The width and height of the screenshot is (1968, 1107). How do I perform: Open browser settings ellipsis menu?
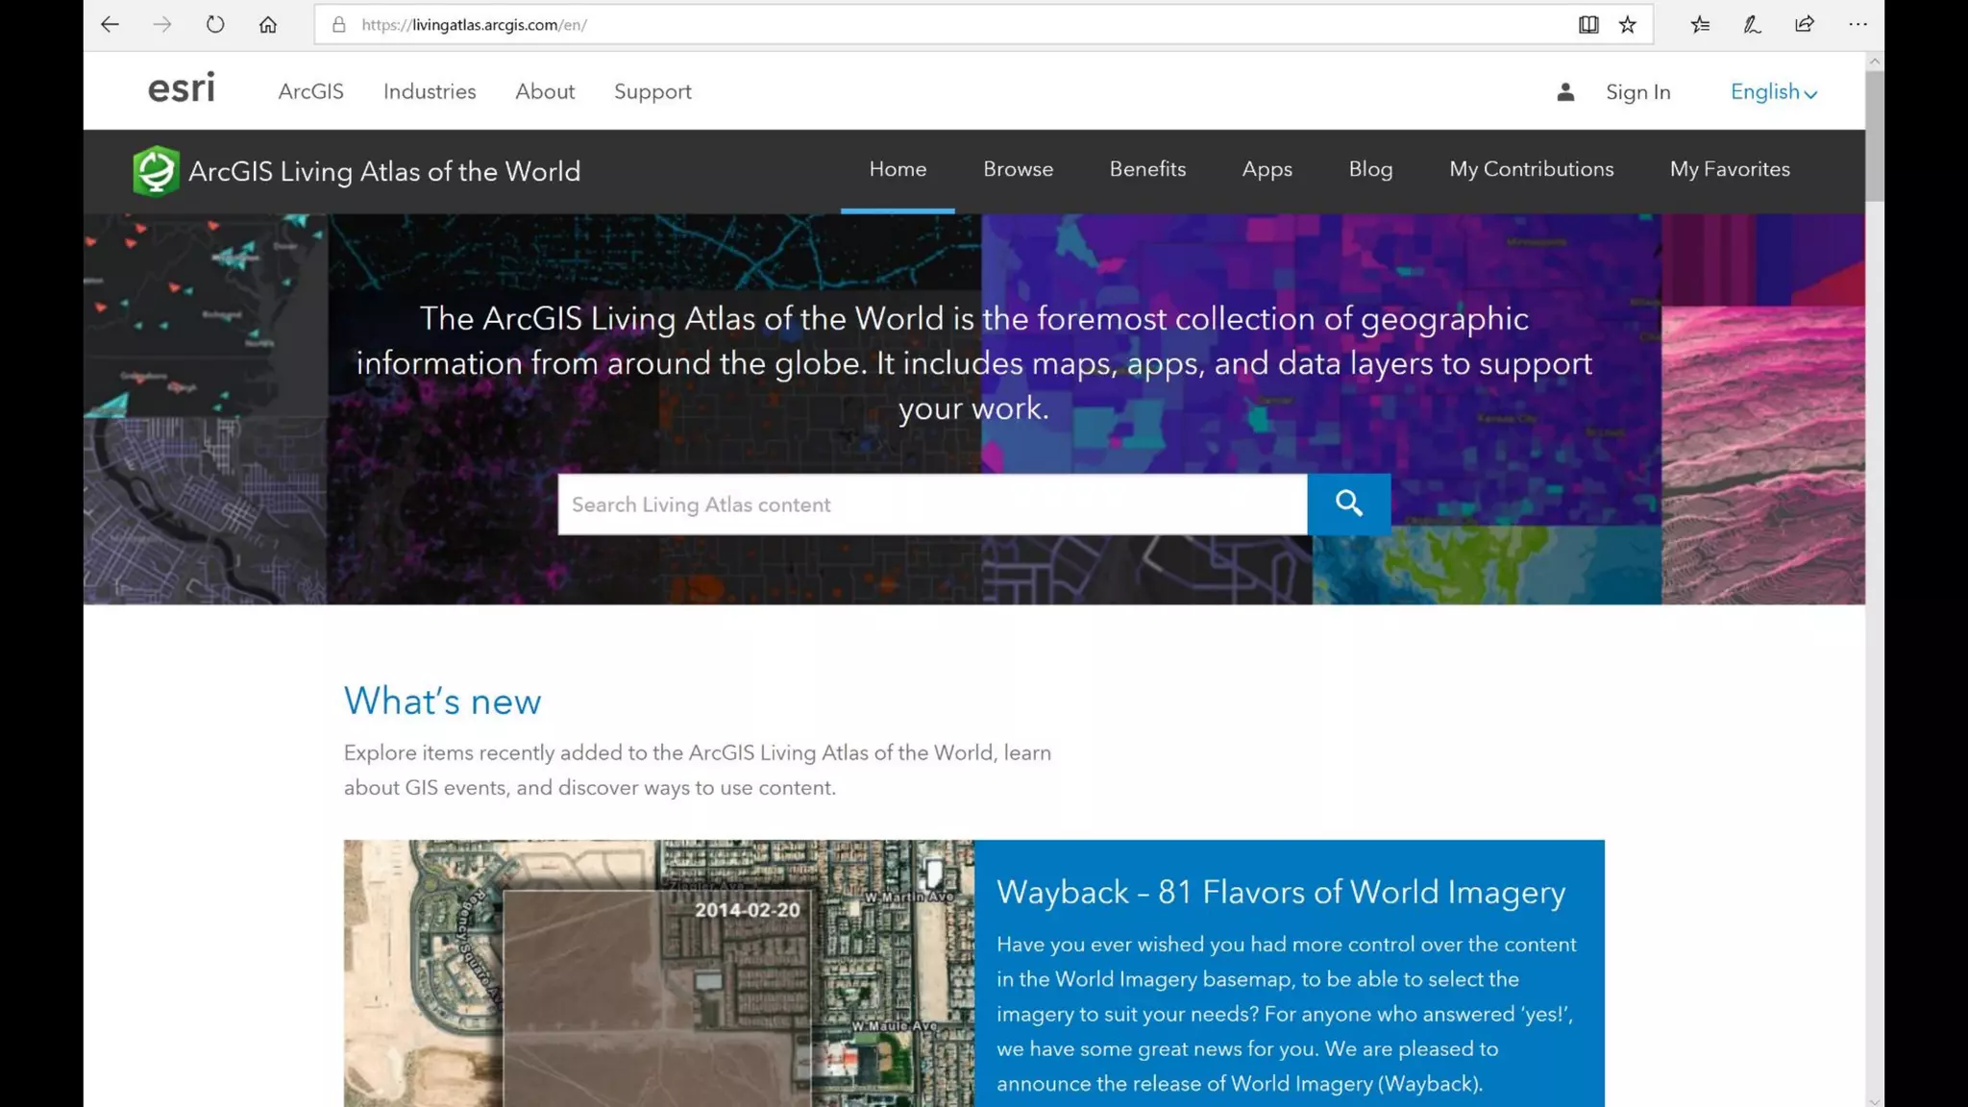(1857, 25)
